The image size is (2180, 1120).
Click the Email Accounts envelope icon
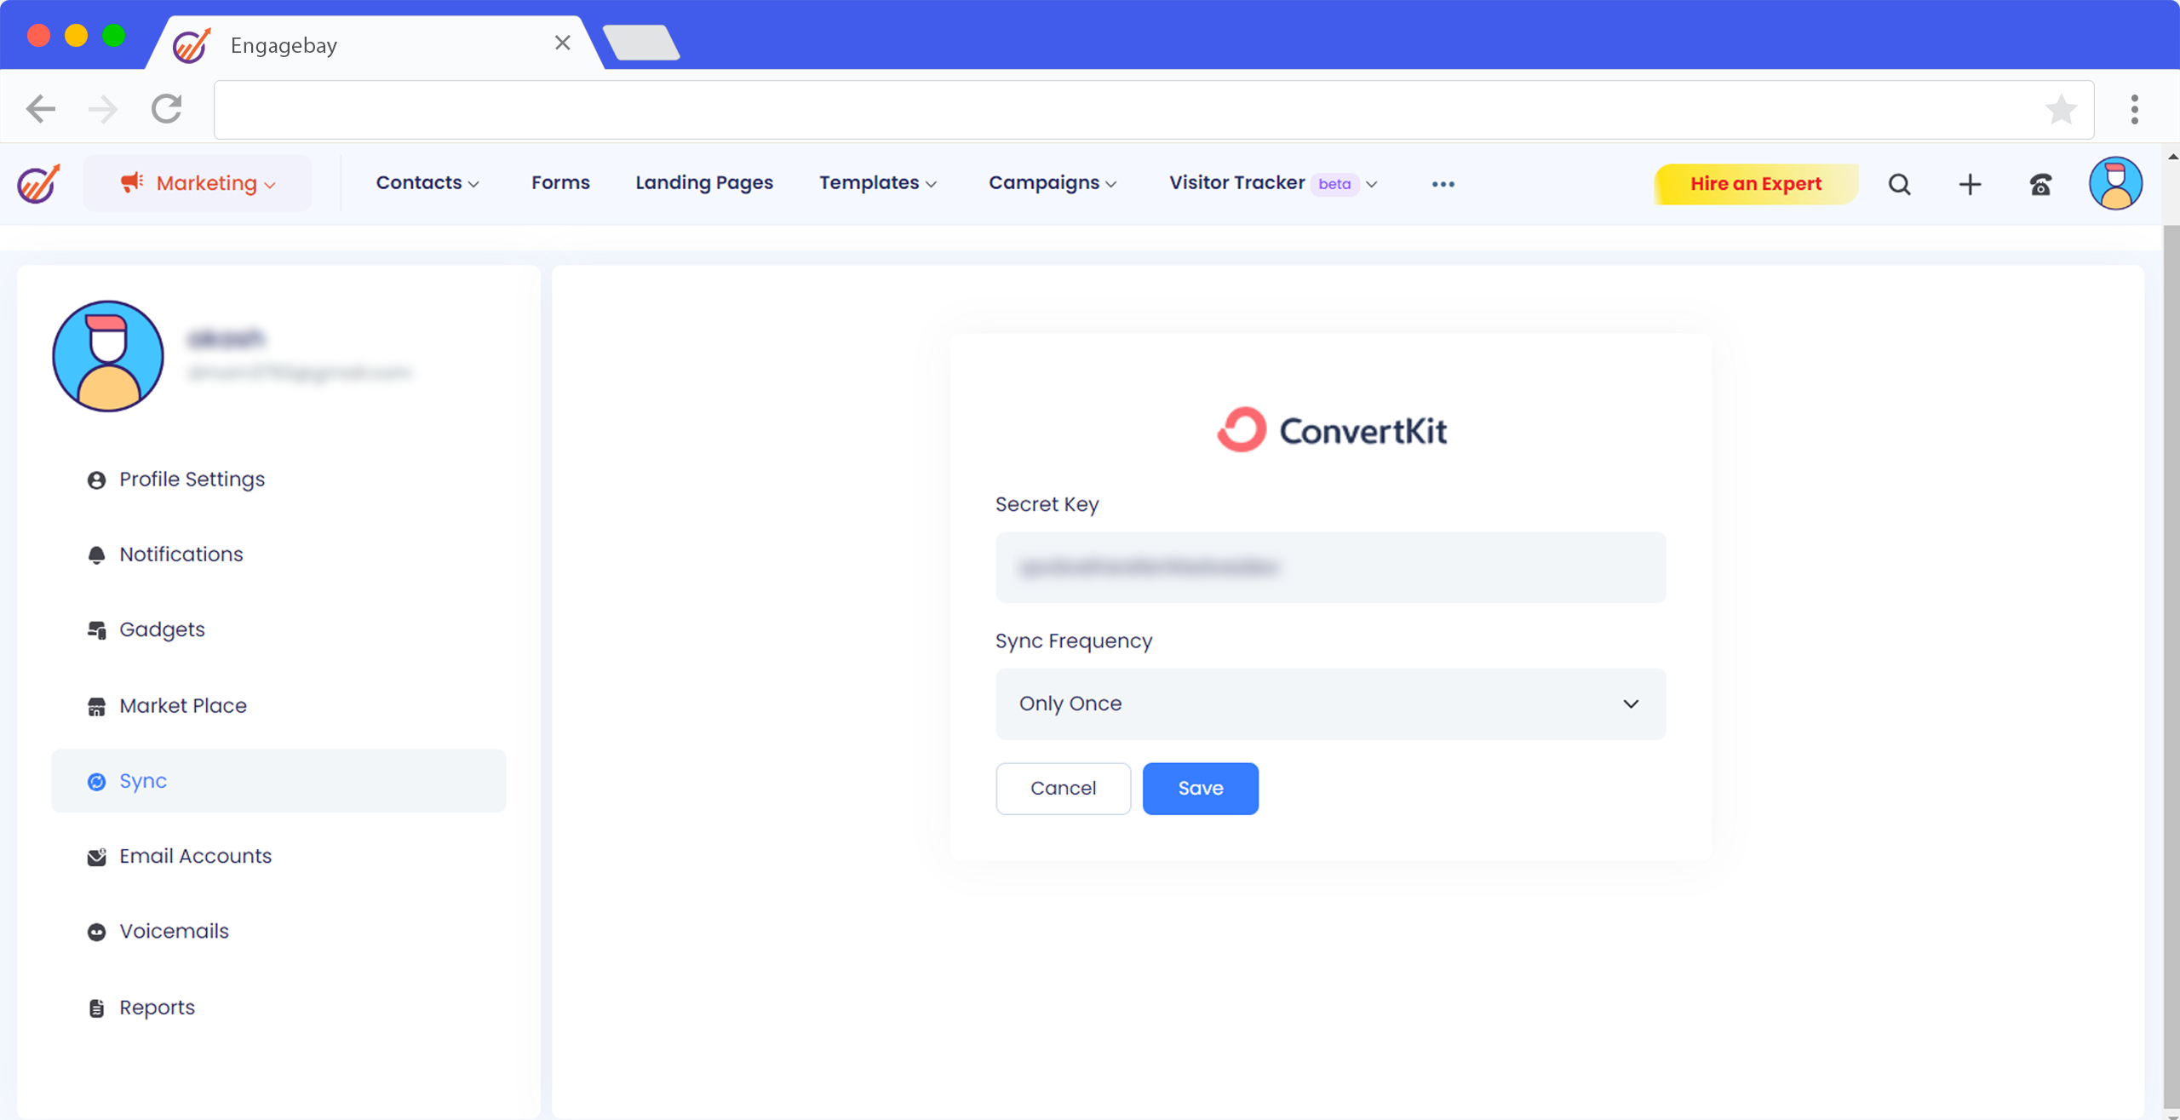click(x=96, y=857)
